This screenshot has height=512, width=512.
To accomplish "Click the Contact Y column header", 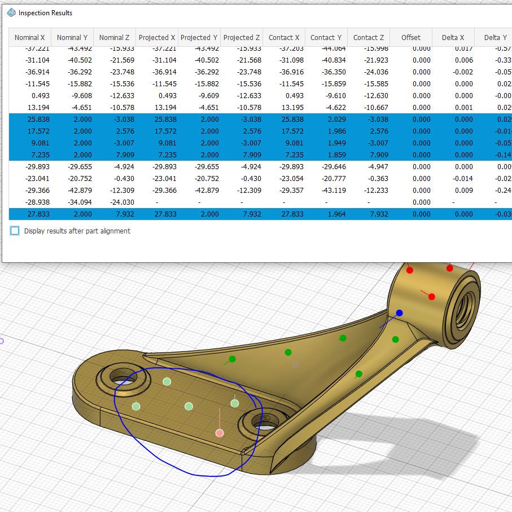I will pos(326,37).
